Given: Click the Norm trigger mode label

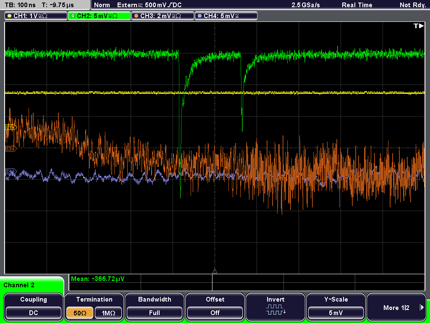Looking at the screenshot, I should (102, 5).
